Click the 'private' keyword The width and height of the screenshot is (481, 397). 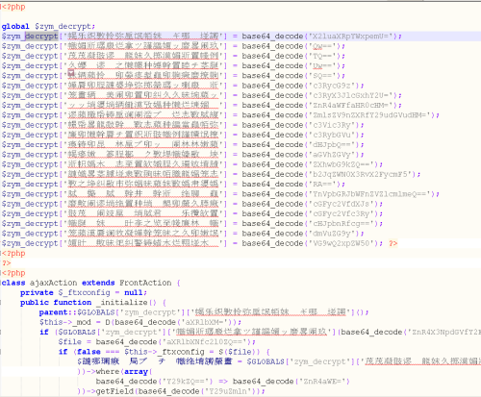tap(37, 293)
